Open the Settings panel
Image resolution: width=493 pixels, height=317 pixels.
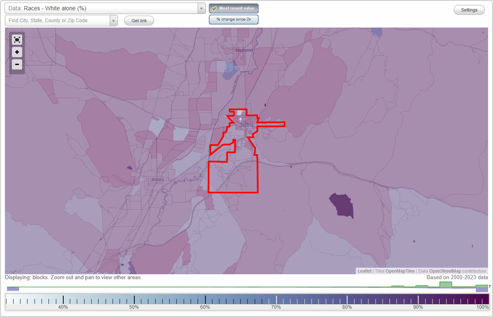tap(469, 9)
